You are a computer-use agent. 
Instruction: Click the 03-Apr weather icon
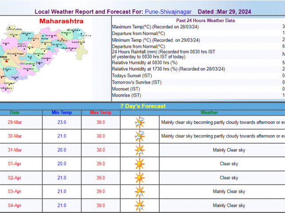click(140, 191)
